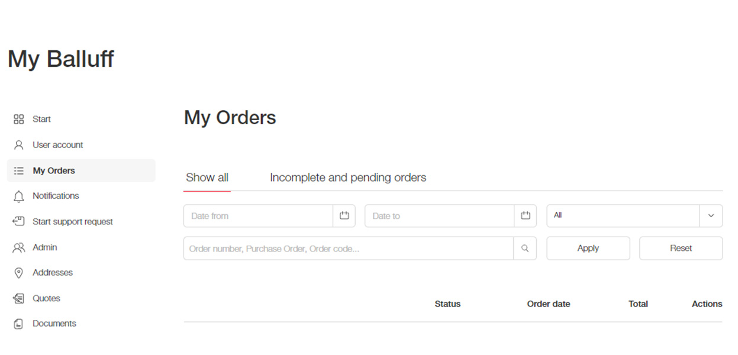Click the User account person icon

click(x=19, y=145)
